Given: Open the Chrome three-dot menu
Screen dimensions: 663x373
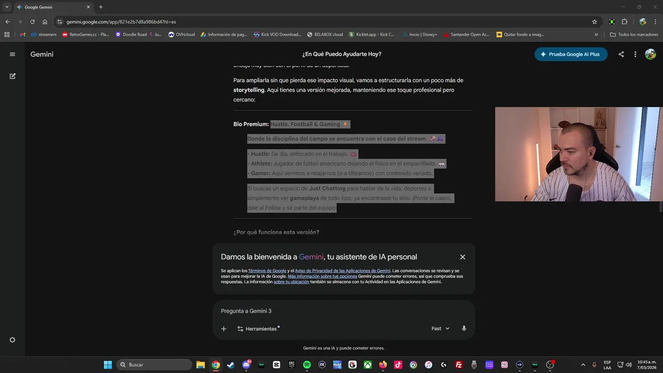Looking at the screenshot, I should coord(656,22).
